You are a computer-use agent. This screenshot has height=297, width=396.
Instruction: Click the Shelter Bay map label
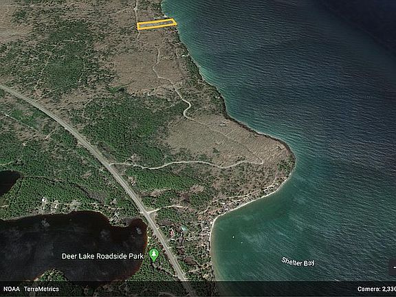[298, 262]
